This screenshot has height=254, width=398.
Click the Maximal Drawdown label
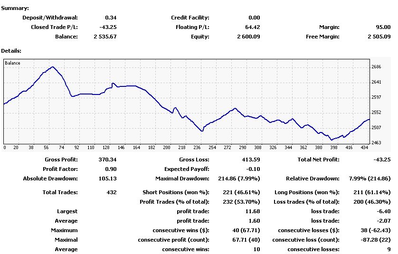pos(182,179)
